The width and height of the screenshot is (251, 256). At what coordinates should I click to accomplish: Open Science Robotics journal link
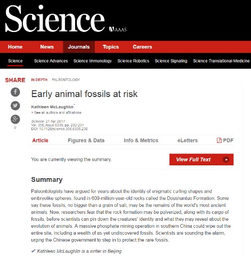click(x=133, y=61)
